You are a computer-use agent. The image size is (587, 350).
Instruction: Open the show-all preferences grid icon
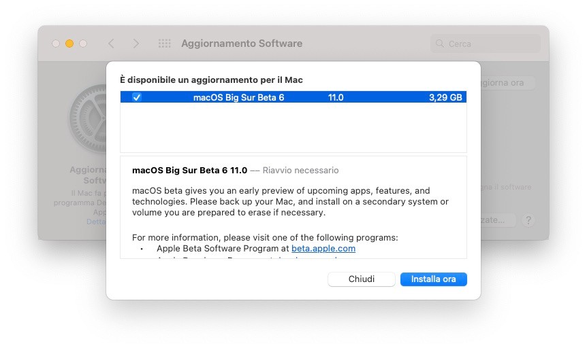(165, 43)
